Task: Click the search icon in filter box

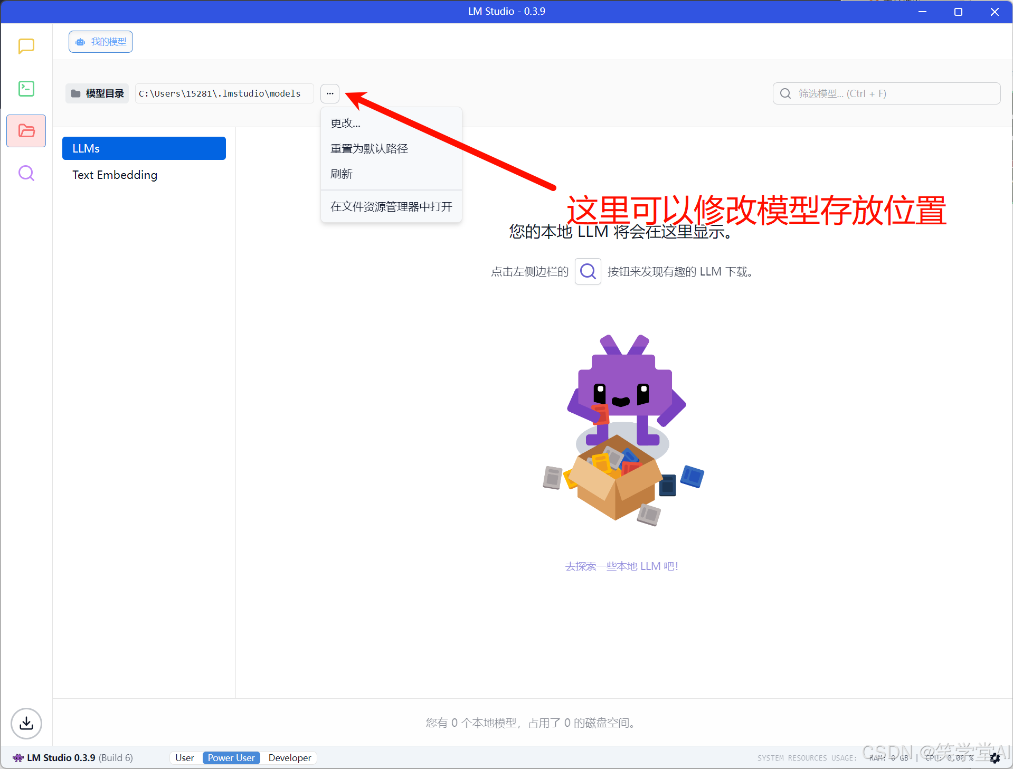Action: (x=785, y=93)
